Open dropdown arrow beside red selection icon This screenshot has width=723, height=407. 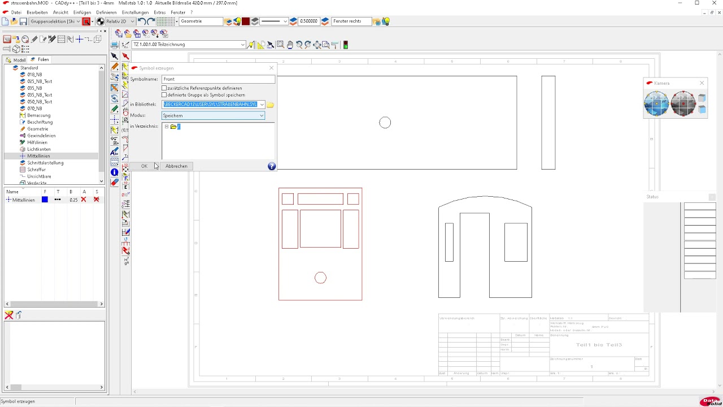click(93, 21)
